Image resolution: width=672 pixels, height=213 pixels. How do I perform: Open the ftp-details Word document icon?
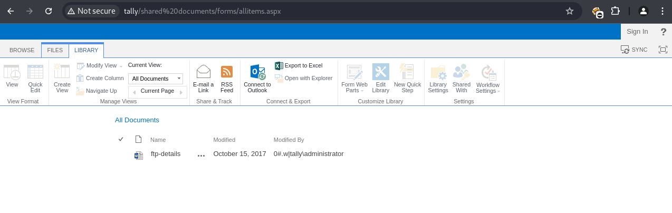pos(139,155)
